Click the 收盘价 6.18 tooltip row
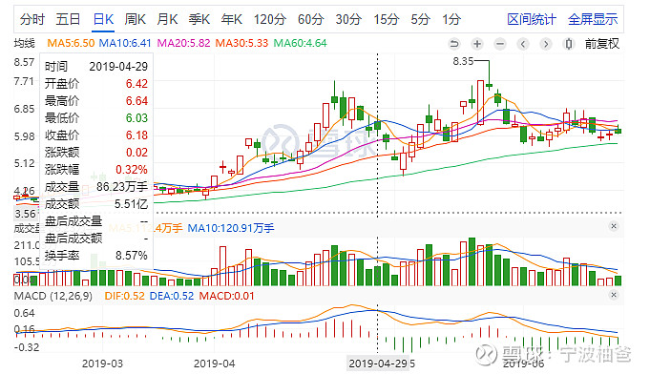This screenshot has height=374, width=650. 96,135
